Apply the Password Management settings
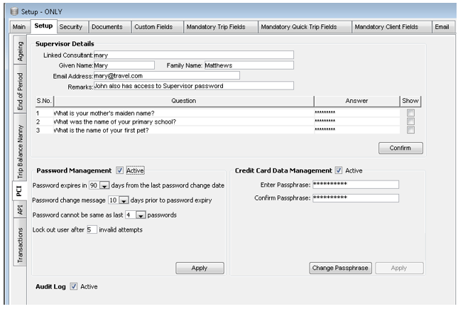Image resolution: width=458 pixels, height=309 pixels. click(200, 268)
